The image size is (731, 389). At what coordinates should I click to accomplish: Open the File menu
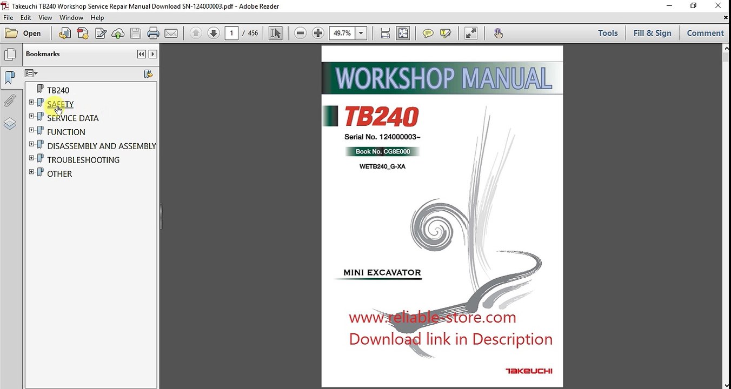pos(8,17)
